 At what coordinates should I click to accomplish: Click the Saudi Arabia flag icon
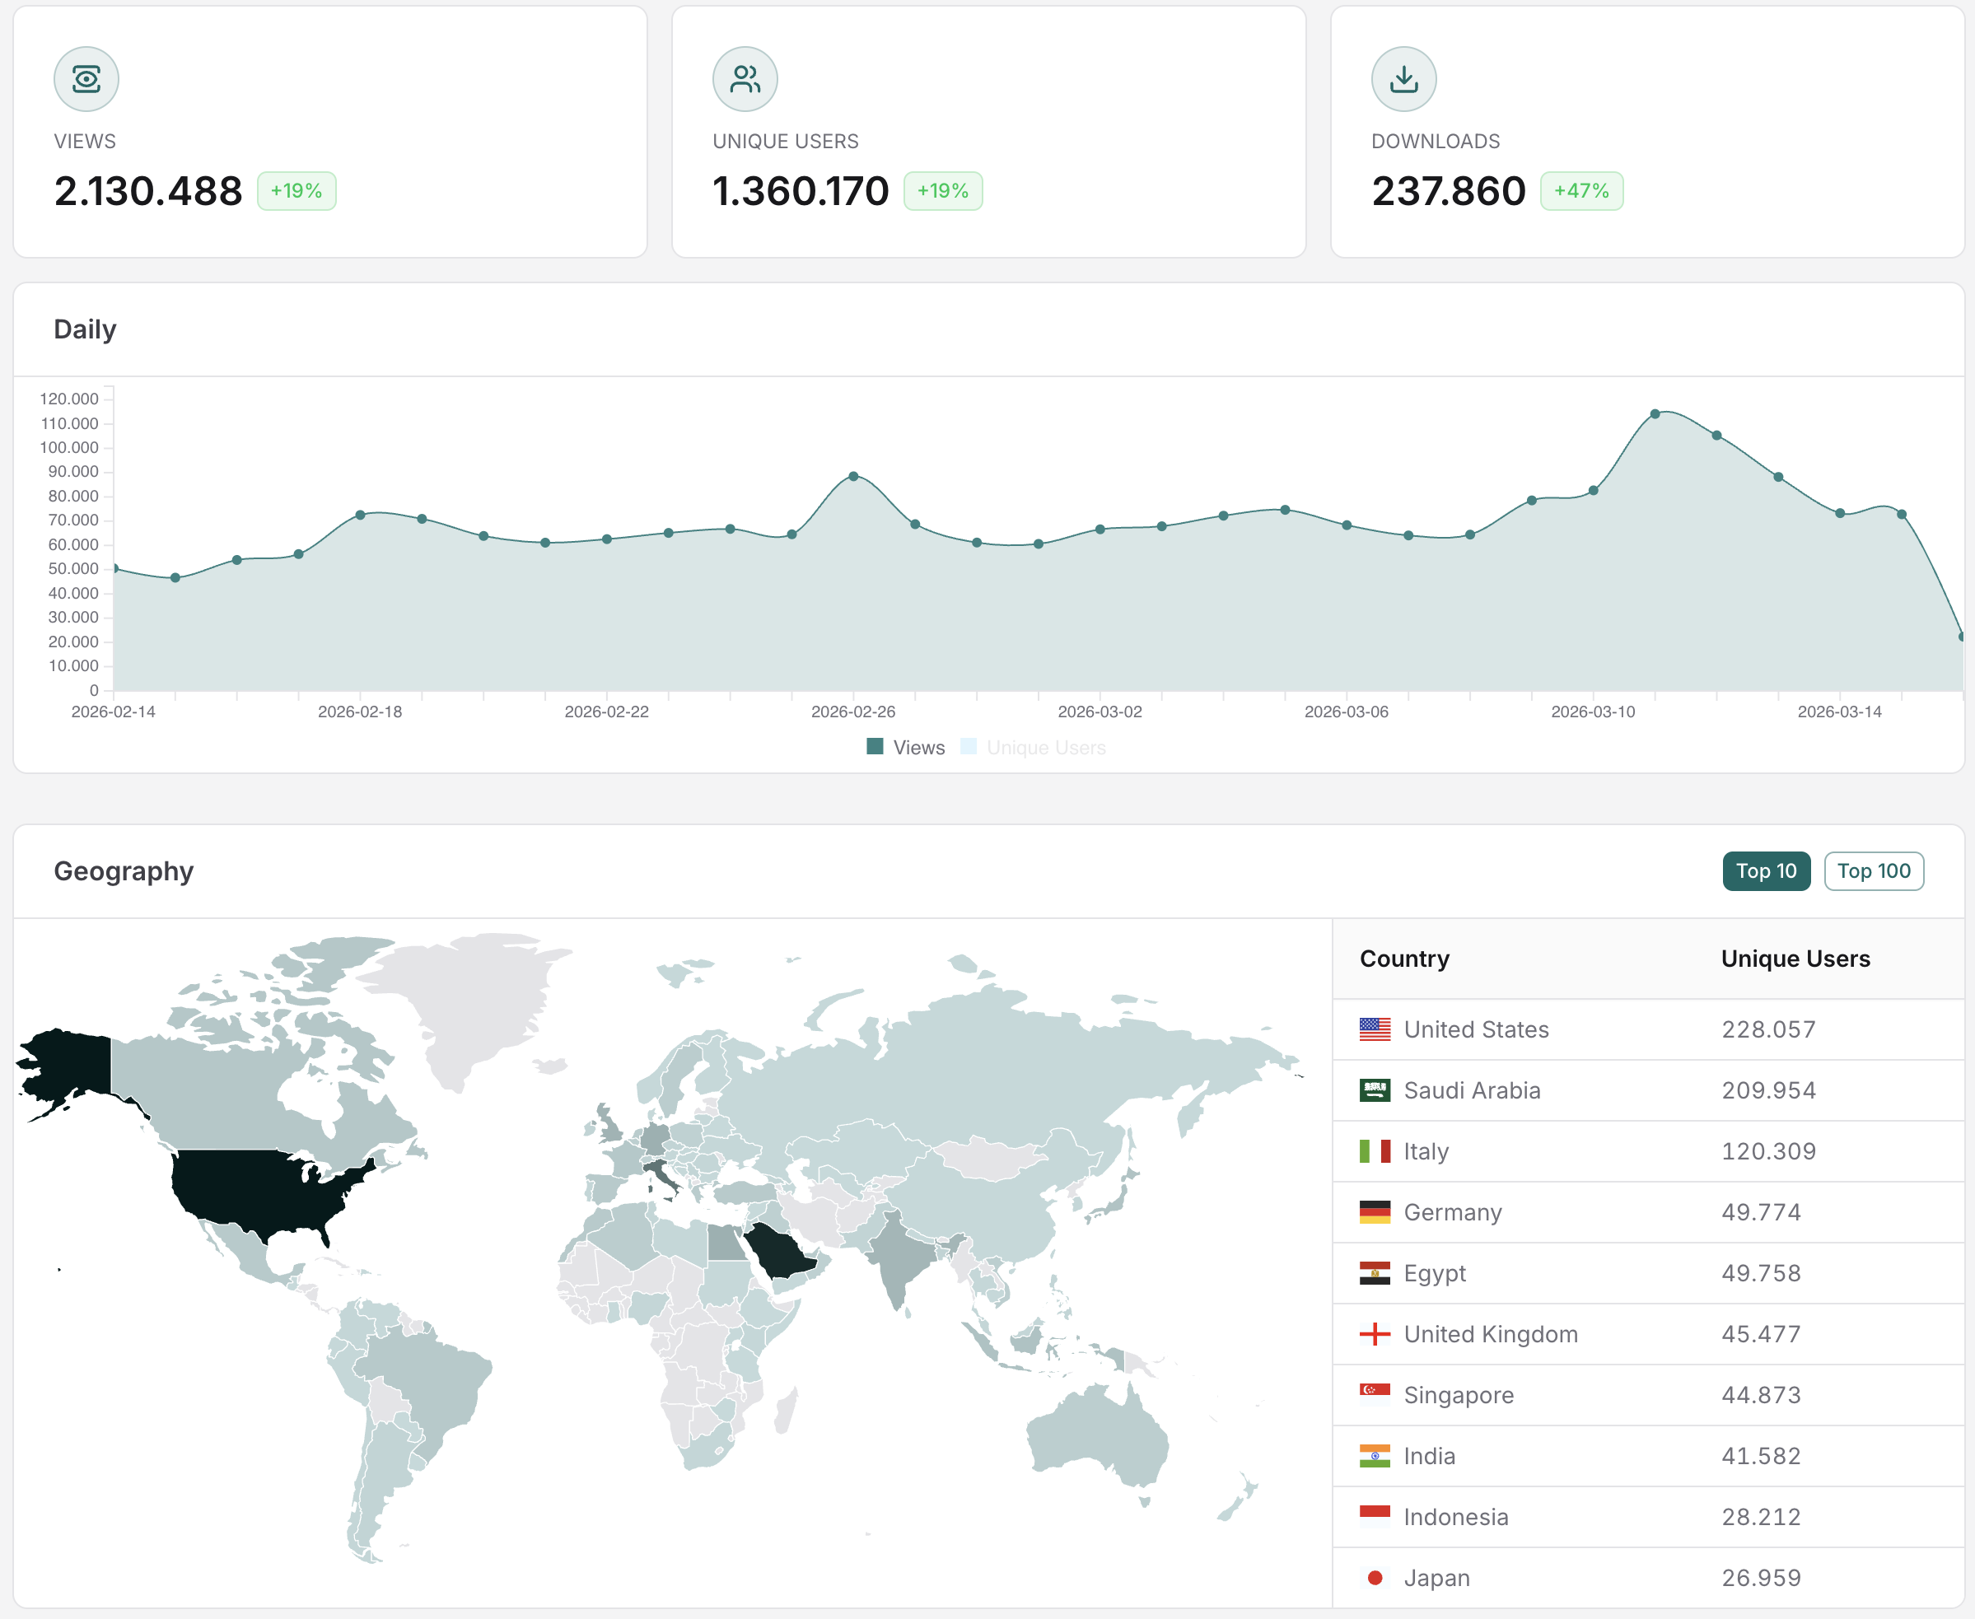(1374, 1090)
